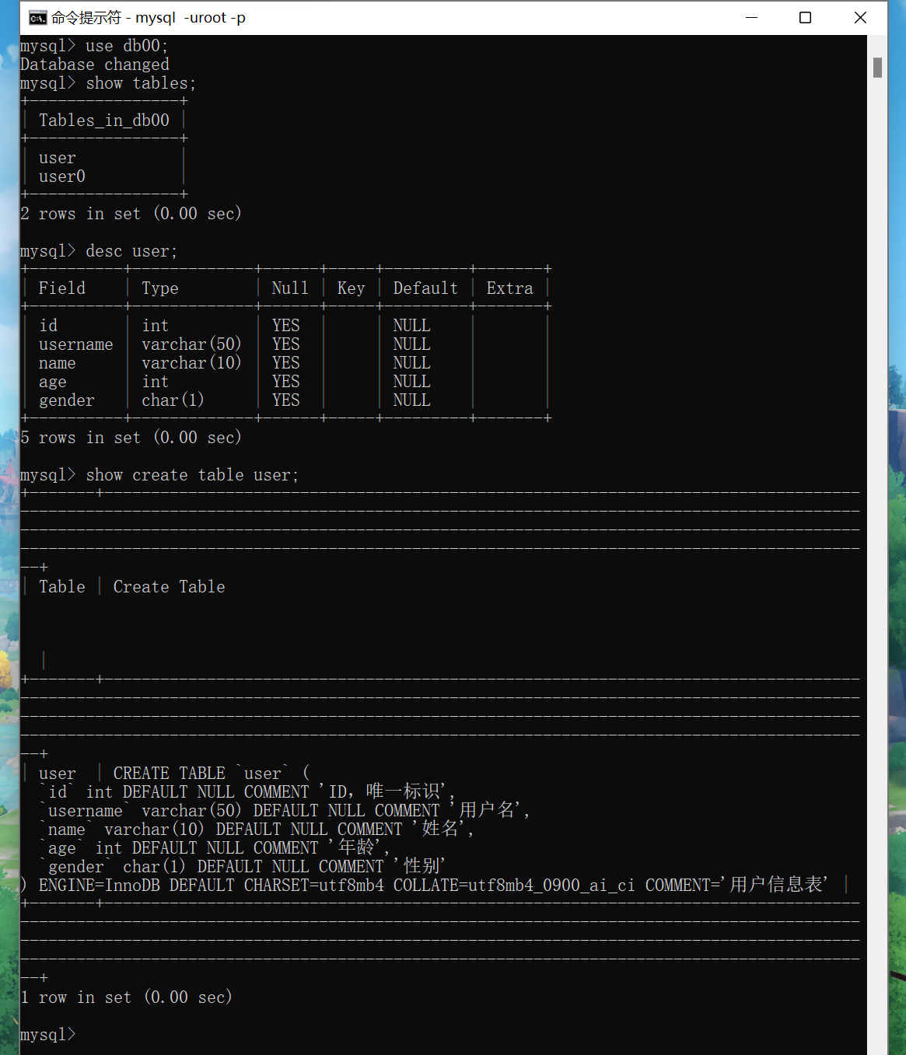This screenshot has height=1055, width=906.
Task: Select the table name 'user0' in tables list
Action: 61,176
